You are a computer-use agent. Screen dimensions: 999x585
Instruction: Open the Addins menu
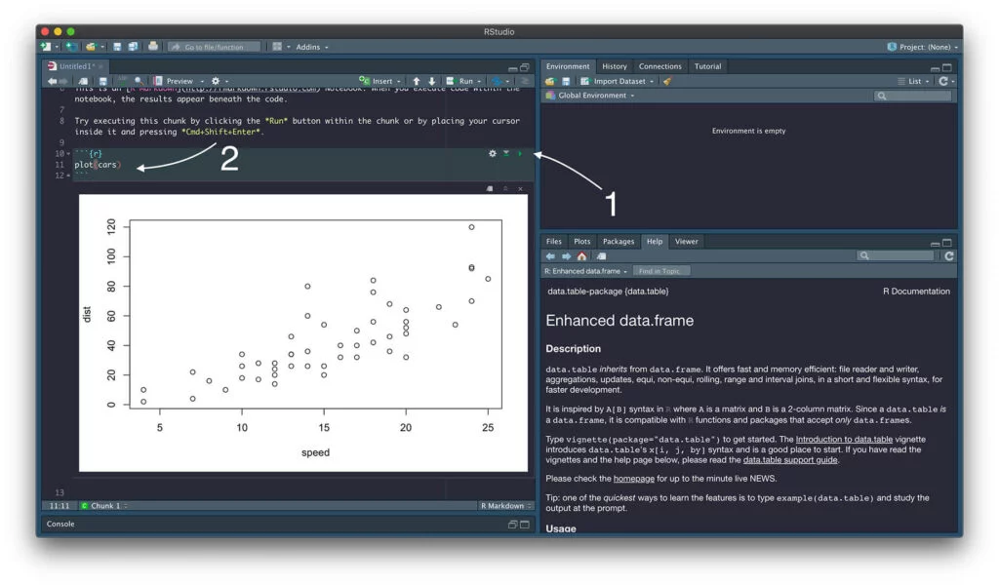pos(311,47)
